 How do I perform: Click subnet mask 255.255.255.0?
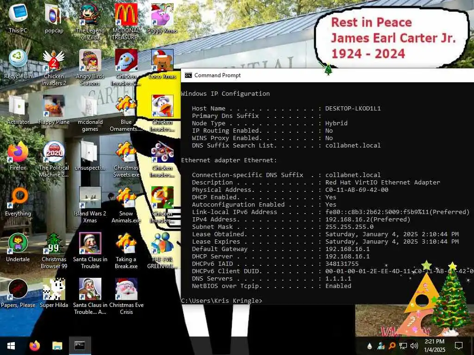349,226
